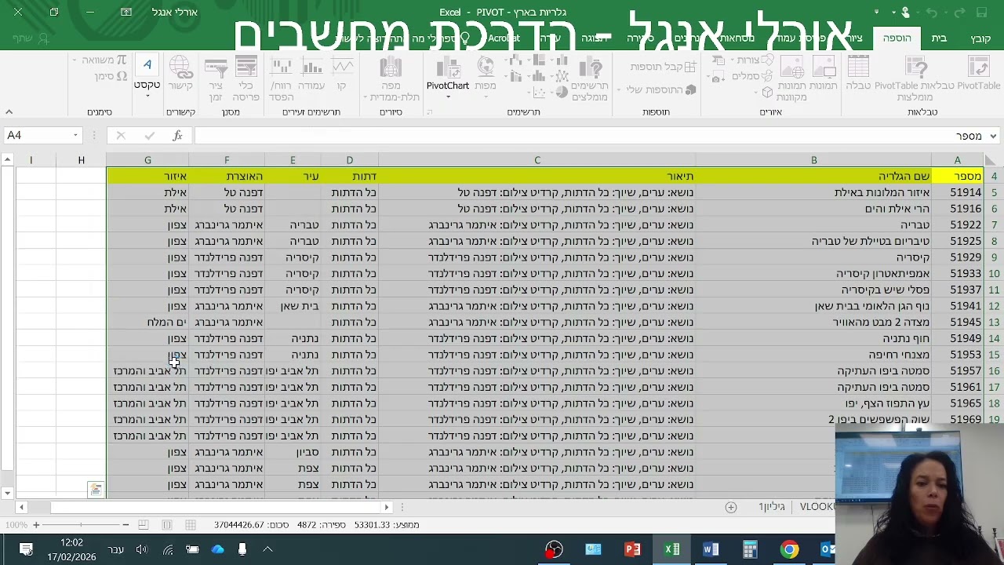Switch to the Home (בית) tab
This screenshot has width=1004, height=565.
tap(939, 38)
